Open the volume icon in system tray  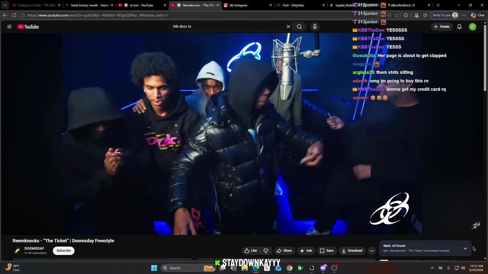pos(463,268)
